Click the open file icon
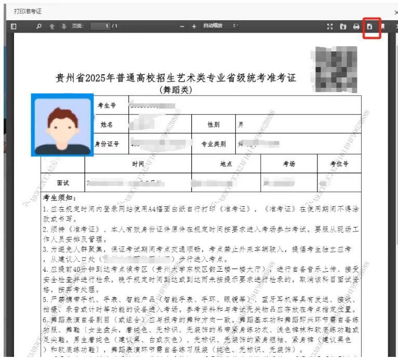398x360 pixels. point(343,26)
